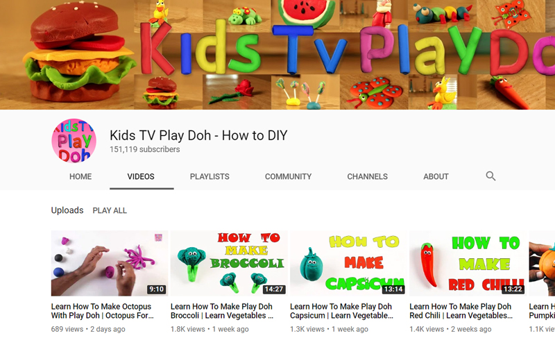
Task: Switch to the HOME tab
Action: point(80,177)
